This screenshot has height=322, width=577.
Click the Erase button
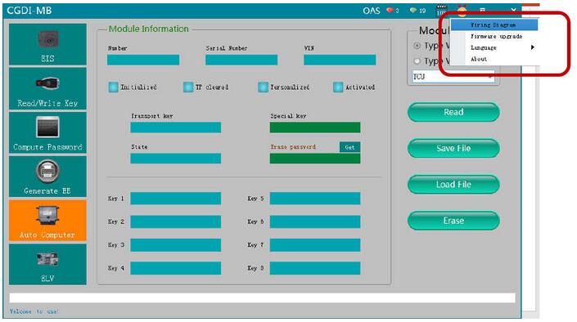[x=453, y=221]
